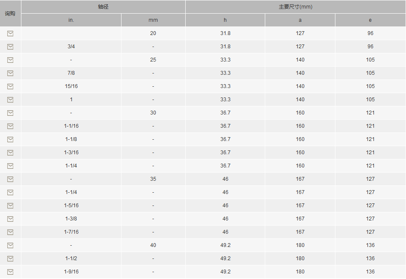This screenshot has width=406, height=279.
Task: Click envelope icon for 1-1/8 inch row
Action: [x=10, y=139]
